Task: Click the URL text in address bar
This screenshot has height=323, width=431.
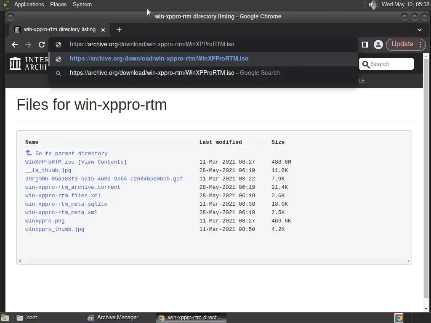Action: click(x=152, y=44)
